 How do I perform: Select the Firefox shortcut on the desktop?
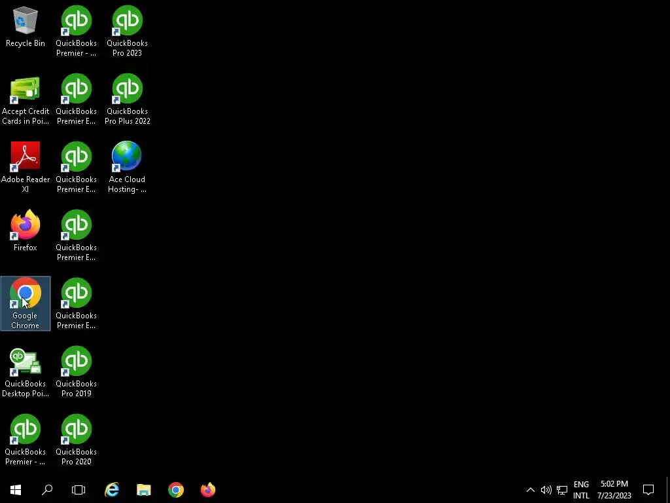[26, 231]
